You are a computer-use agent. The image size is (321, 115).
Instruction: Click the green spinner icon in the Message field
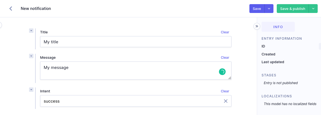(x=222, y=72)
